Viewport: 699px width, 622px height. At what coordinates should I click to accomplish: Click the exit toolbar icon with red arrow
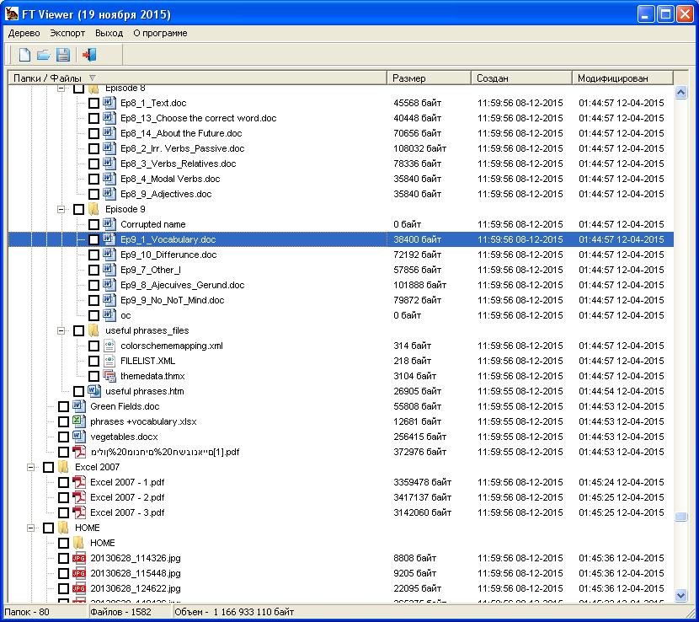pos(89,55)
